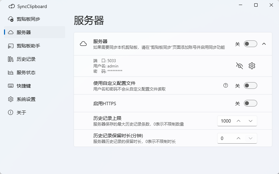Open 历史记录 in the sidebar

(x=34, y=59)
